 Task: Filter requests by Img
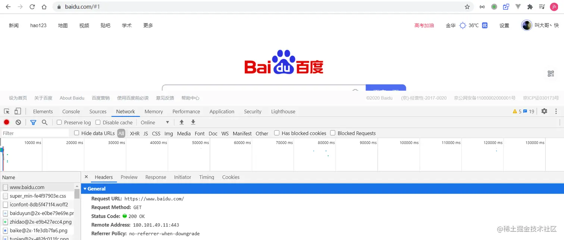pyautogui.click(x=169, y=134)
